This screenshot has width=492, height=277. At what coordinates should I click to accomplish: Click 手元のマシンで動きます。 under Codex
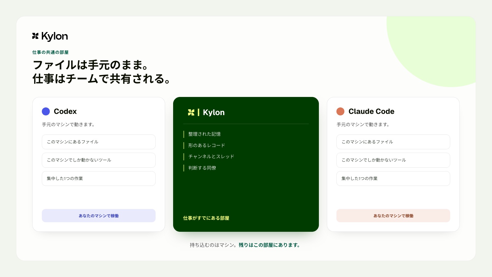[x=68, y=125]
